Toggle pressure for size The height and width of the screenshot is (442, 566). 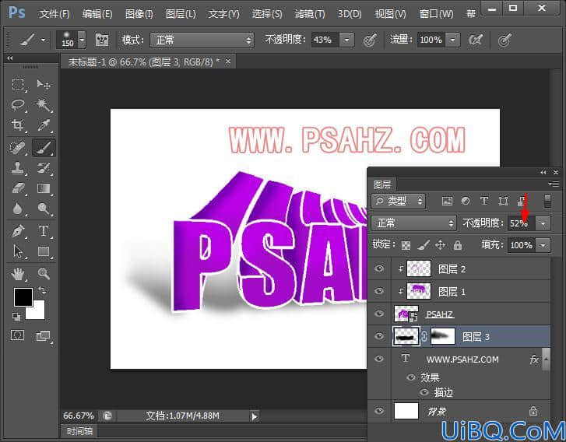(x=504, y=40)
